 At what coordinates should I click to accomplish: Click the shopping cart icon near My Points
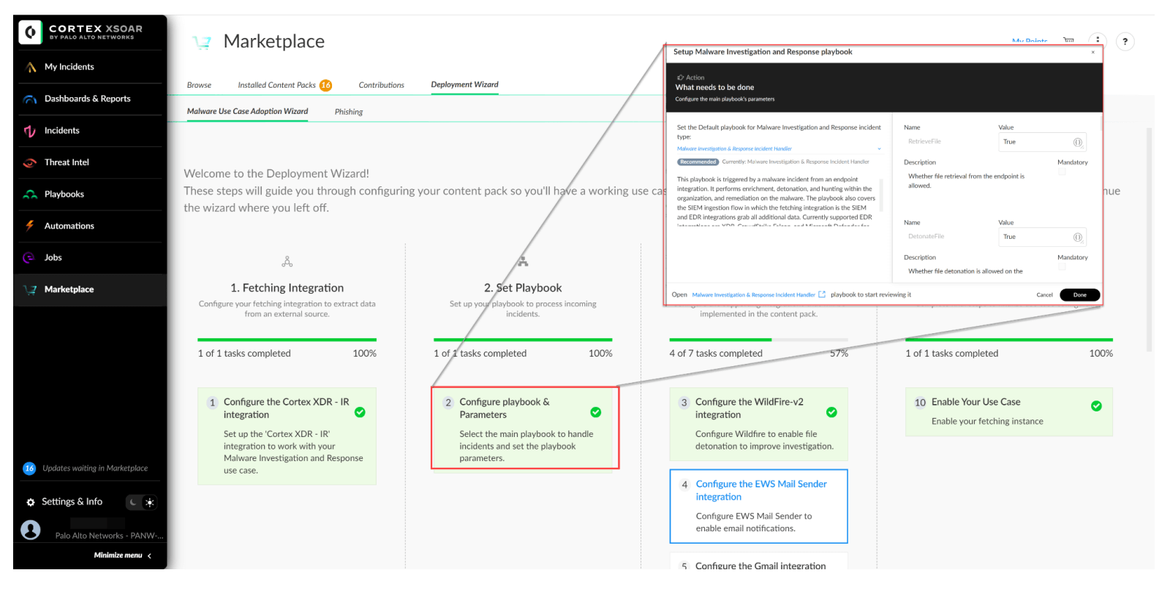pos(1068,41)
